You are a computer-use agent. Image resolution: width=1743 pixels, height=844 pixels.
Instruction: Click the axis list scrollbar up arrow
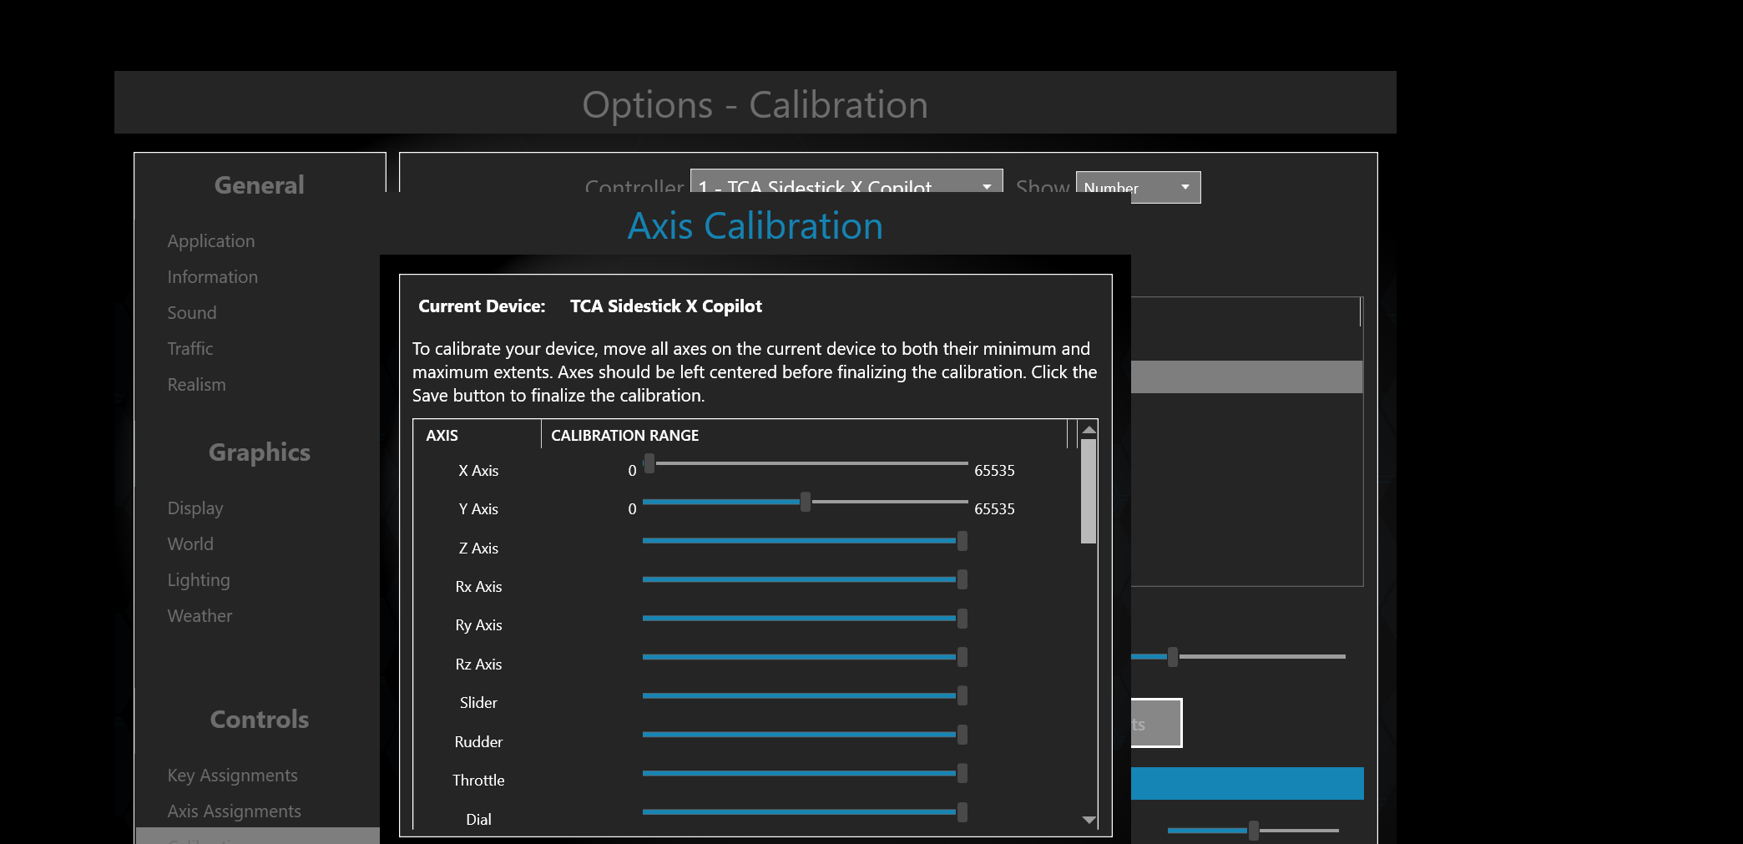click(x=1089, y=429)
